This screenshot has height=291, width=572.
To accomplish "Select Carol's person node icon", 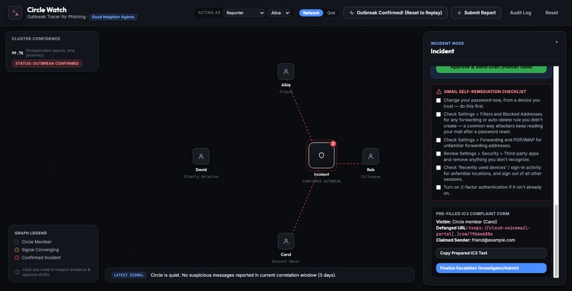I will [x=285, y=241].
